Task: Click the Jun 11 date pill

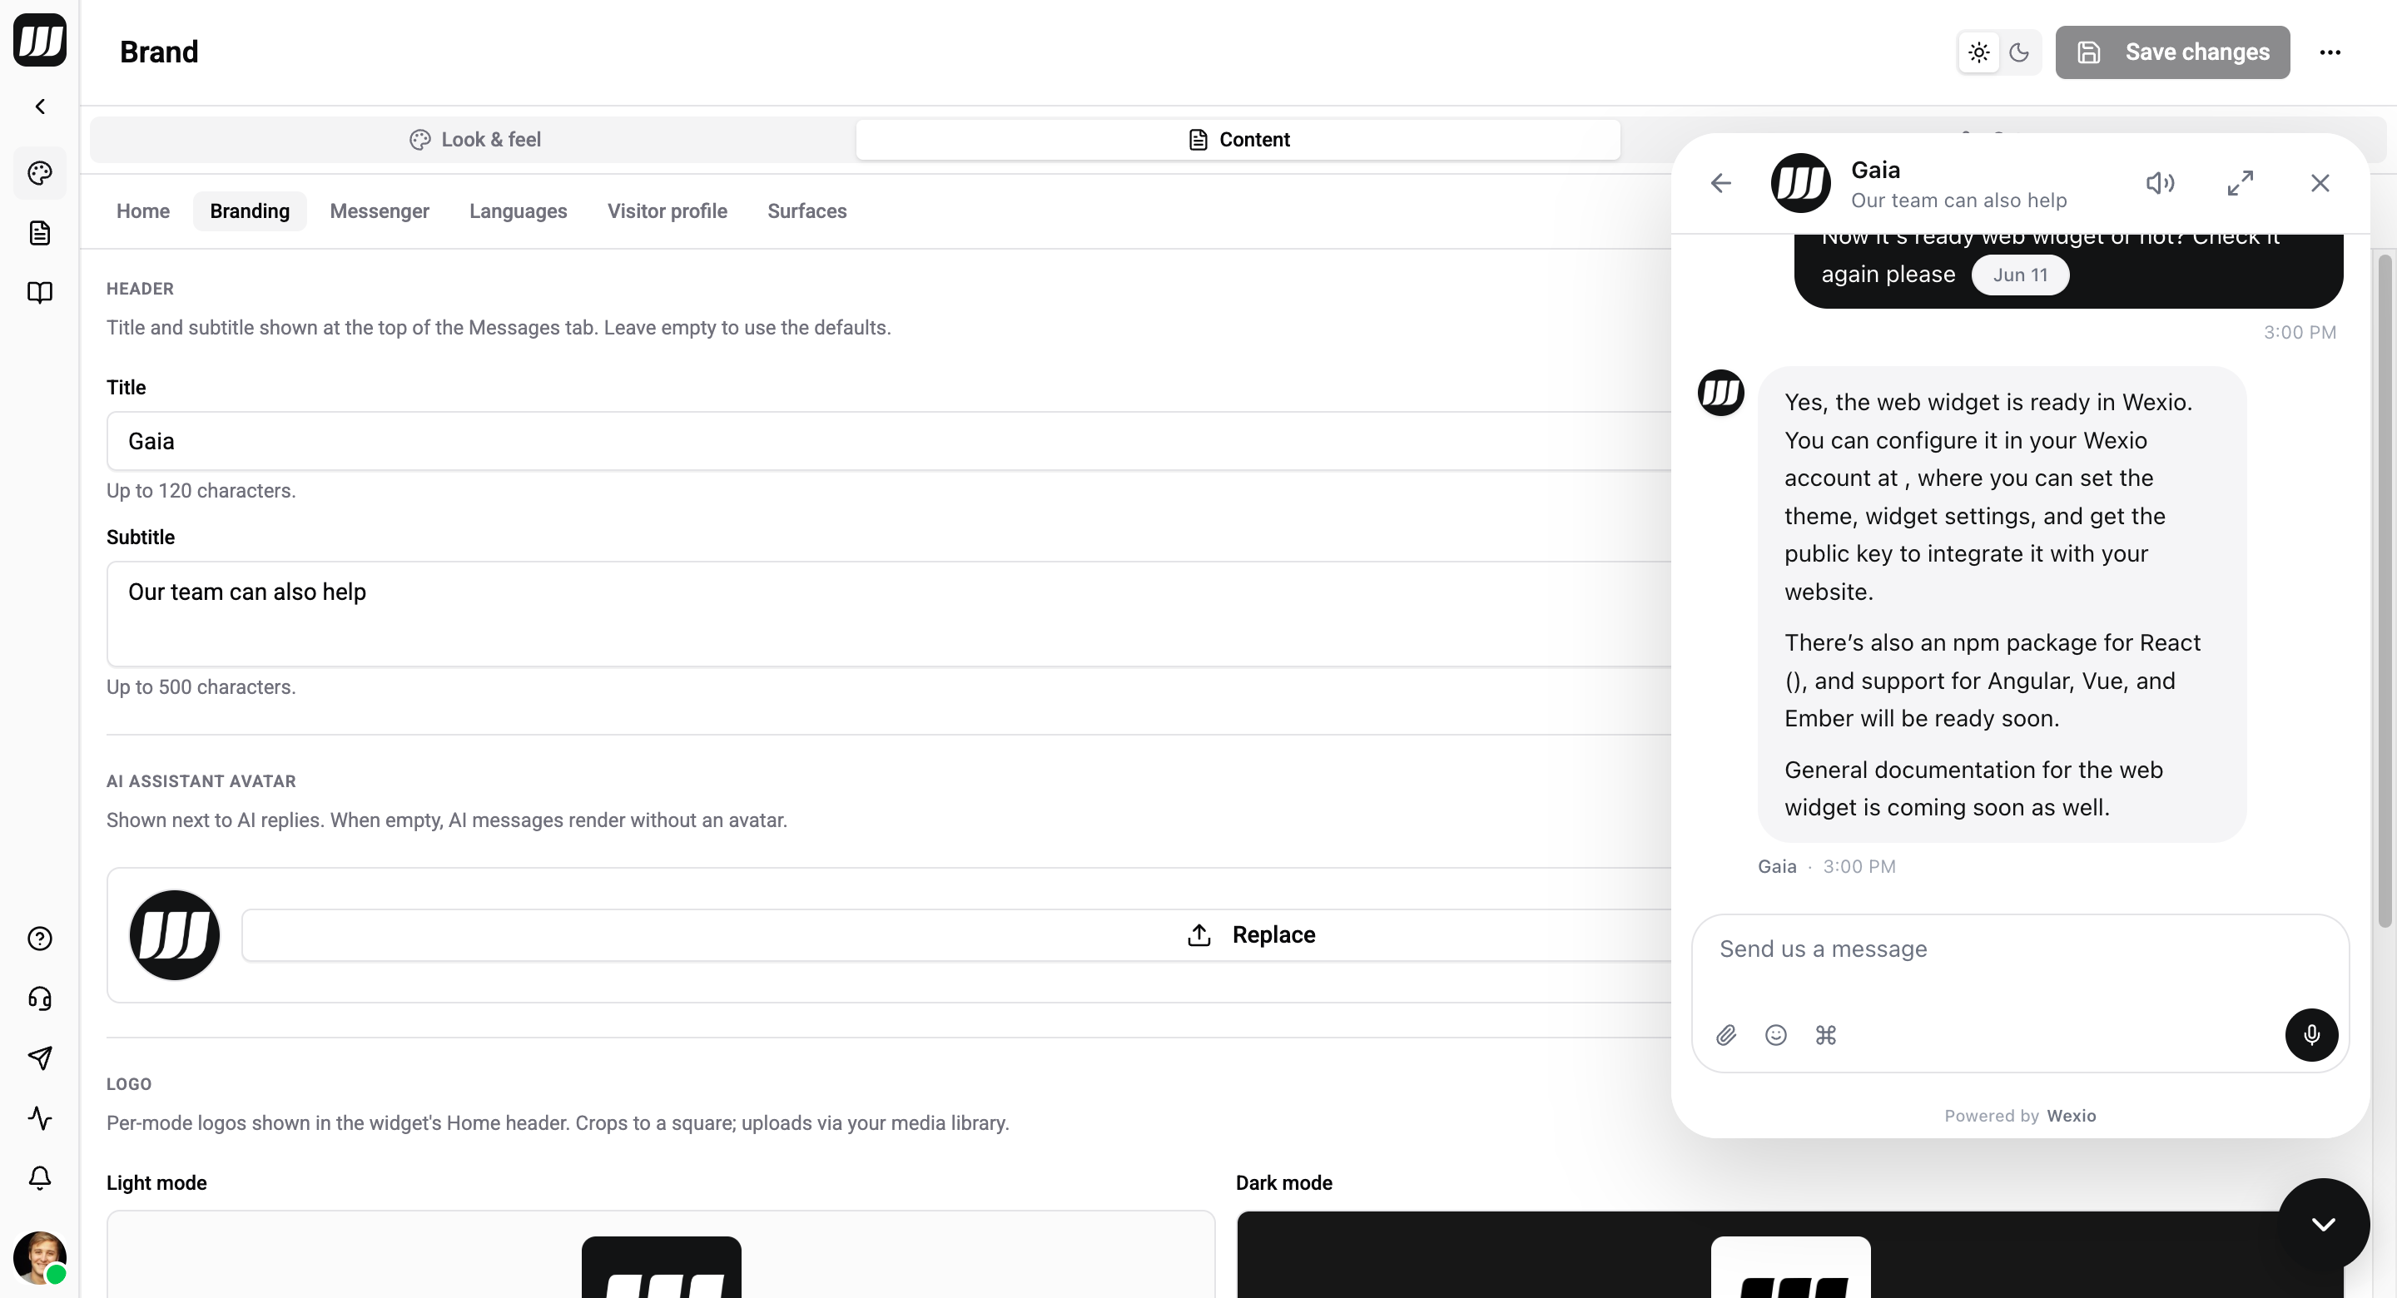Action: (2020, 275)
